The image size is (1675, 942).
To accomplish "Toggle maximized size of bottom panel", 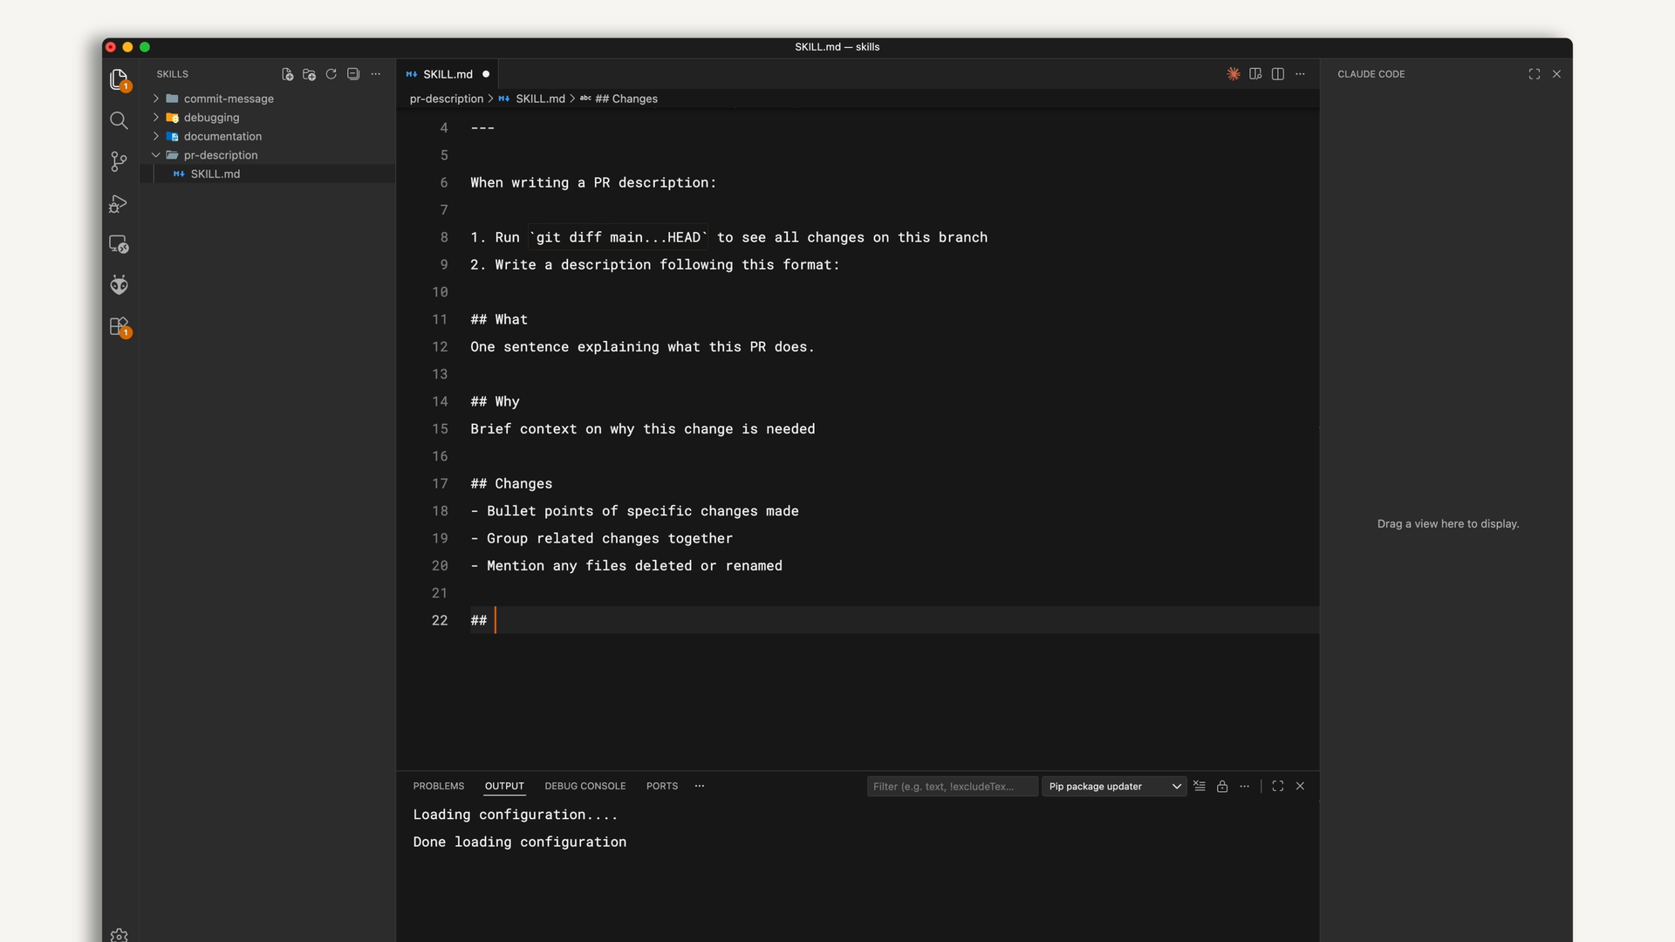I will coord(1277,786).
